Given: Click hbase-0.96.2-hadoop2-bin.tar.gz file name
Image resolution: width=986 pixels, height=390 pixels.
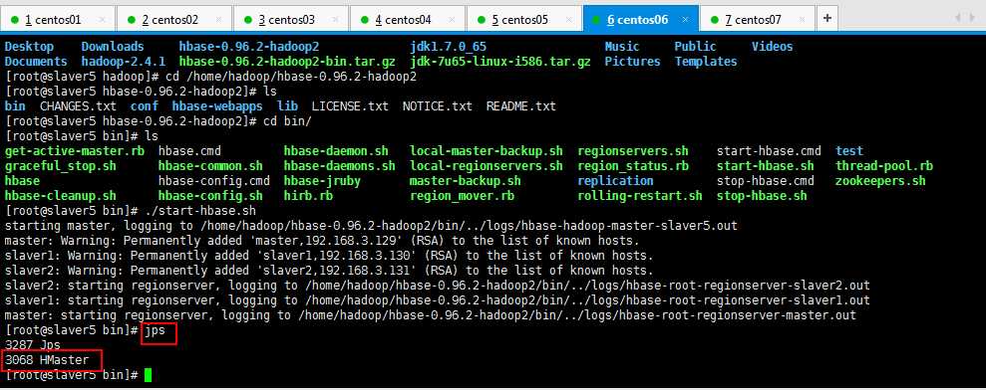Looking at the screenshot, I should (287, 62).
